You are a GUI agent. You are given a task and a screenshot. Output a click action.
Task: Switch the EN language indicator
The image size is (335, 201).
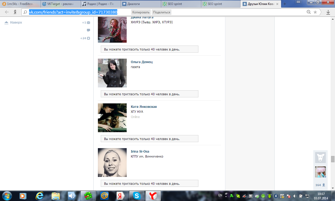[220, 195]
